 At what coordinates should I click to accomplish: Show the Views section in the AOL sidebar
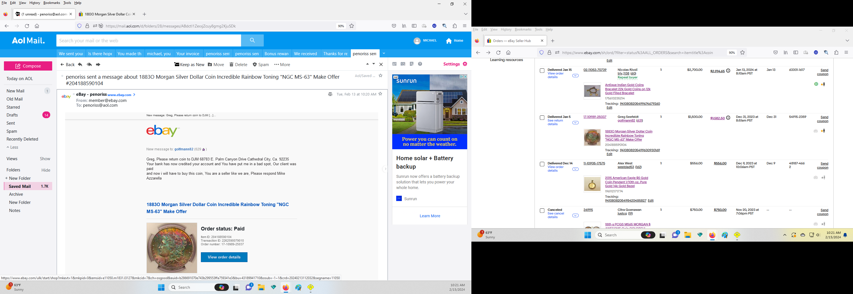point(45,159)
